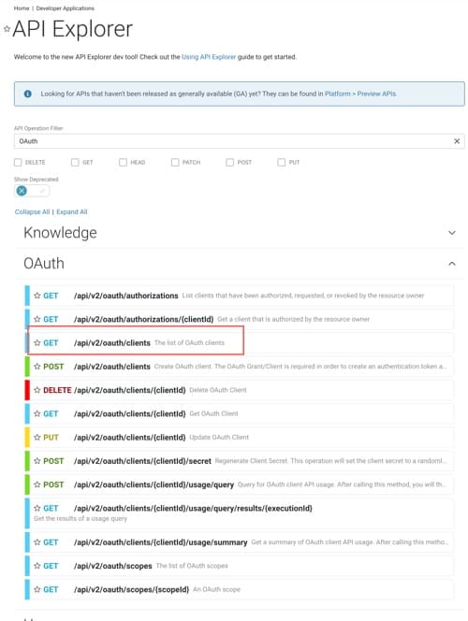Star the GET /api/v2/oauth/scopes operation
Screen dimensions: 468x621
click(x=37, y=566)
